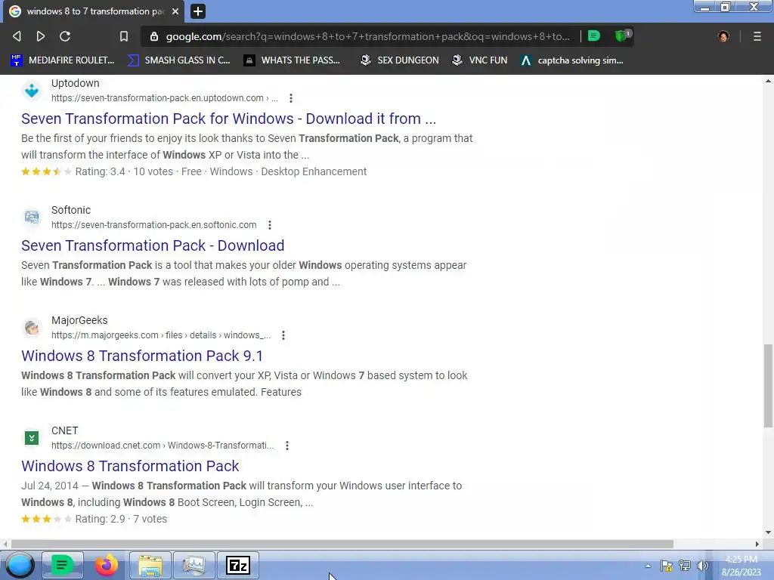Viewport: 774px width, 580px height.
Task: Open the MEDIAFIRE ROULET... bookmark
Action: click(x=62, y=60)
